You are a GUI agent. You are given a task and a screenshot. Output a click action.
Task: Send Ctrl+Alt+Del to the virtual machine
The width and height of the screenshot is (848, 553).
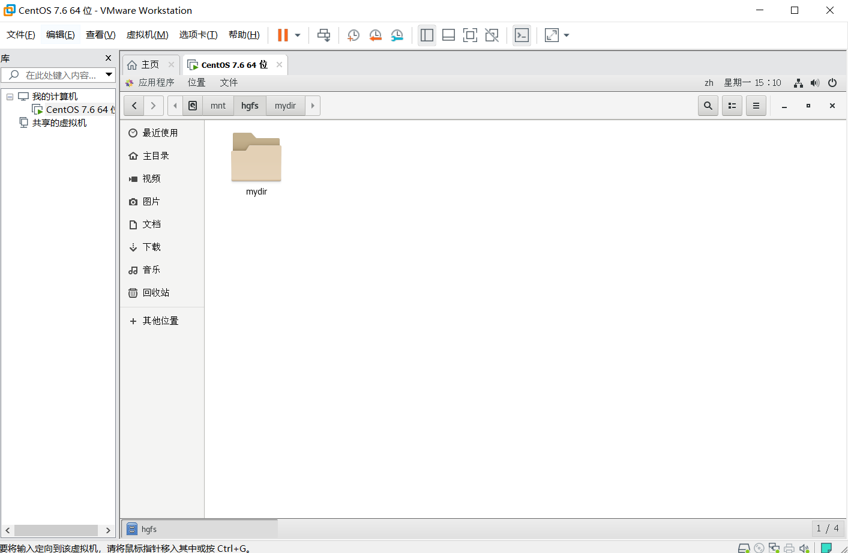(x=323, y=35)
